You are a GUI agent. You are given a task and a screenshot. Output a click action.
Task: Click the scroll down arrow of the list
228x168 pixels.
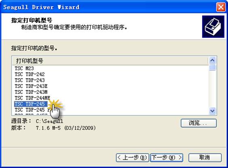point(212,111)
